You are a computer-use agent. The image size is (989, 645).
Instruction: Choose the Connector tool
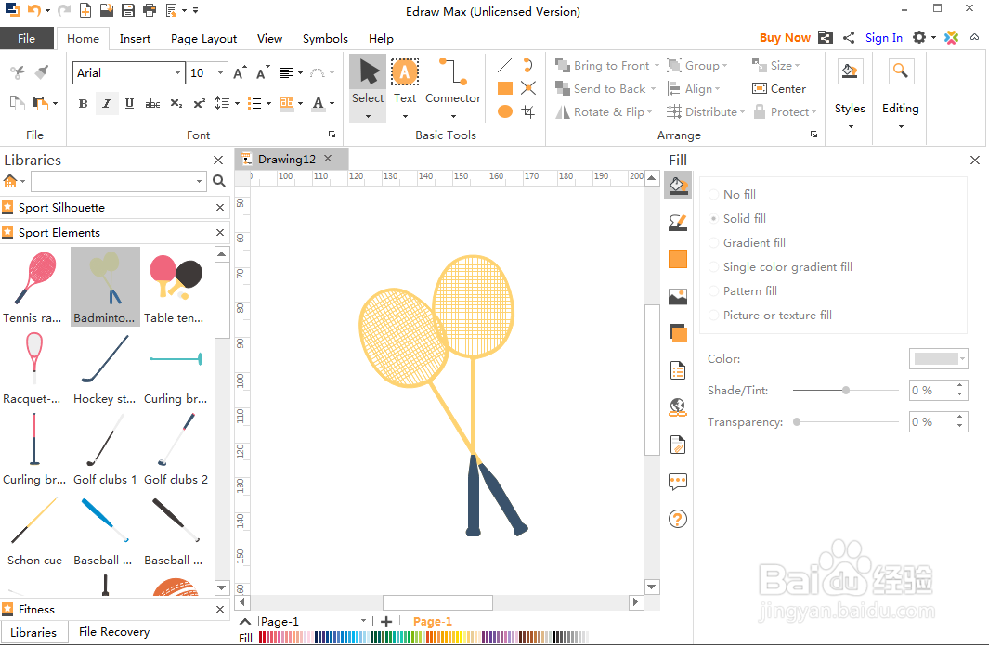(453, 82)
